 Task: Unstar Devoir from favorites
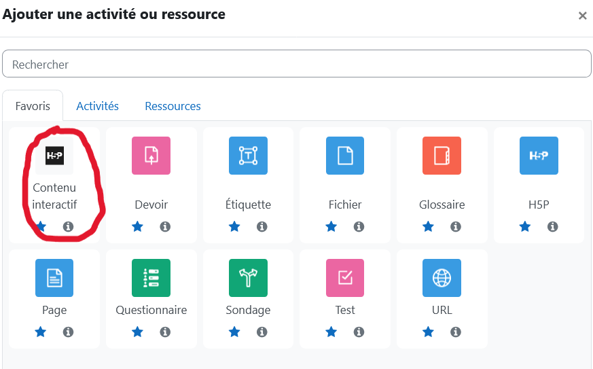(x=138, y=227)
